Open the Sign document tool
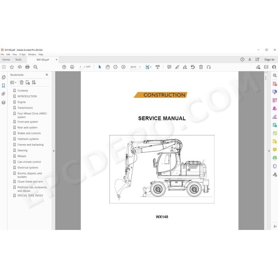278x278 pixels. [x=185, y=67]
